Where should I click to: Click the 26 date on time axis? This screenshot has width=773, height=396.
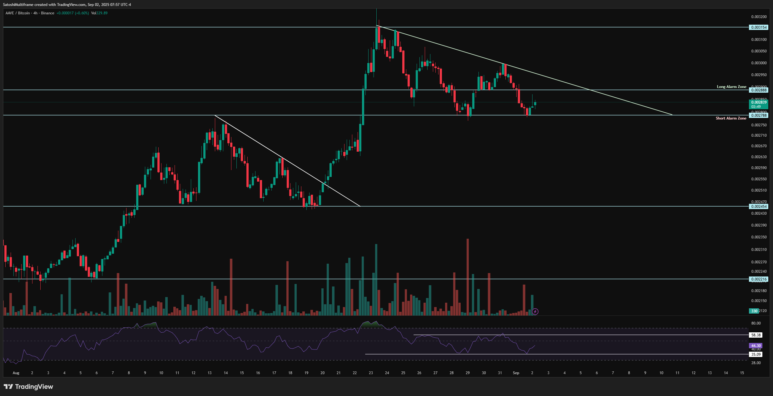tap(419, 373)
